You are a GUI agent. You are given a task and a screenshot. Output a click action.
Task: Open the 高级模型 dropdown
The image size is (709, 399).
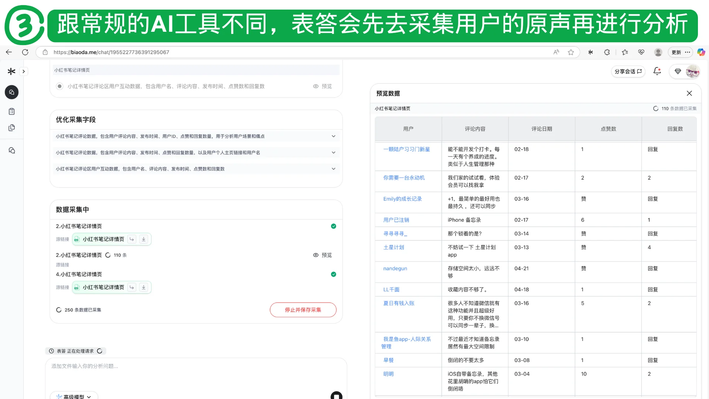tap(73, 396)
